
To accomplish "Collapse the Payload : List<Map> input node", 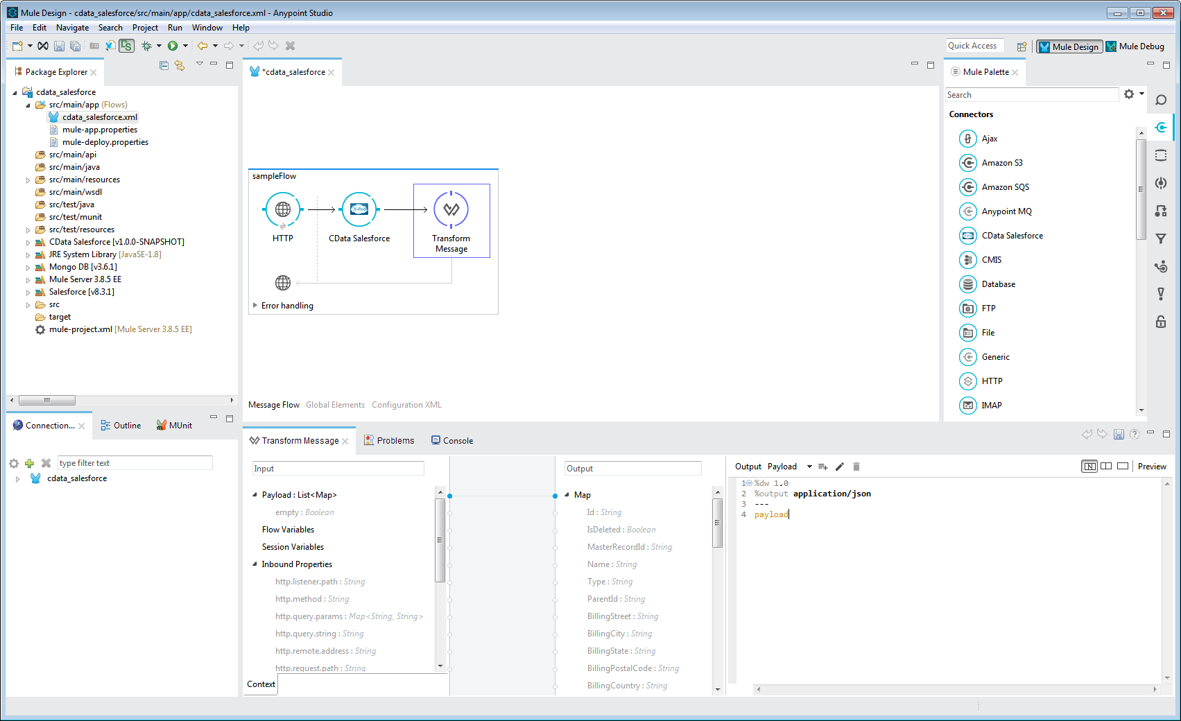I will (x=255, y=495).
